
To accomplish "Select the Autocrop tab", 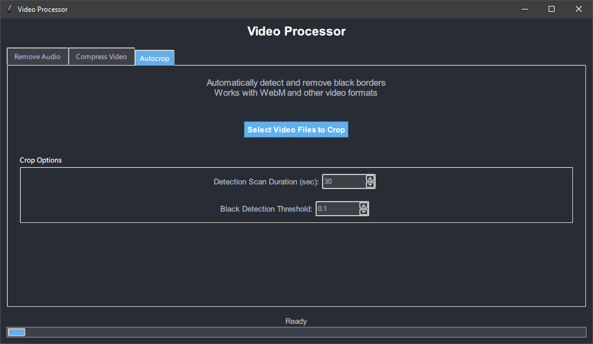I will [154, 58].
